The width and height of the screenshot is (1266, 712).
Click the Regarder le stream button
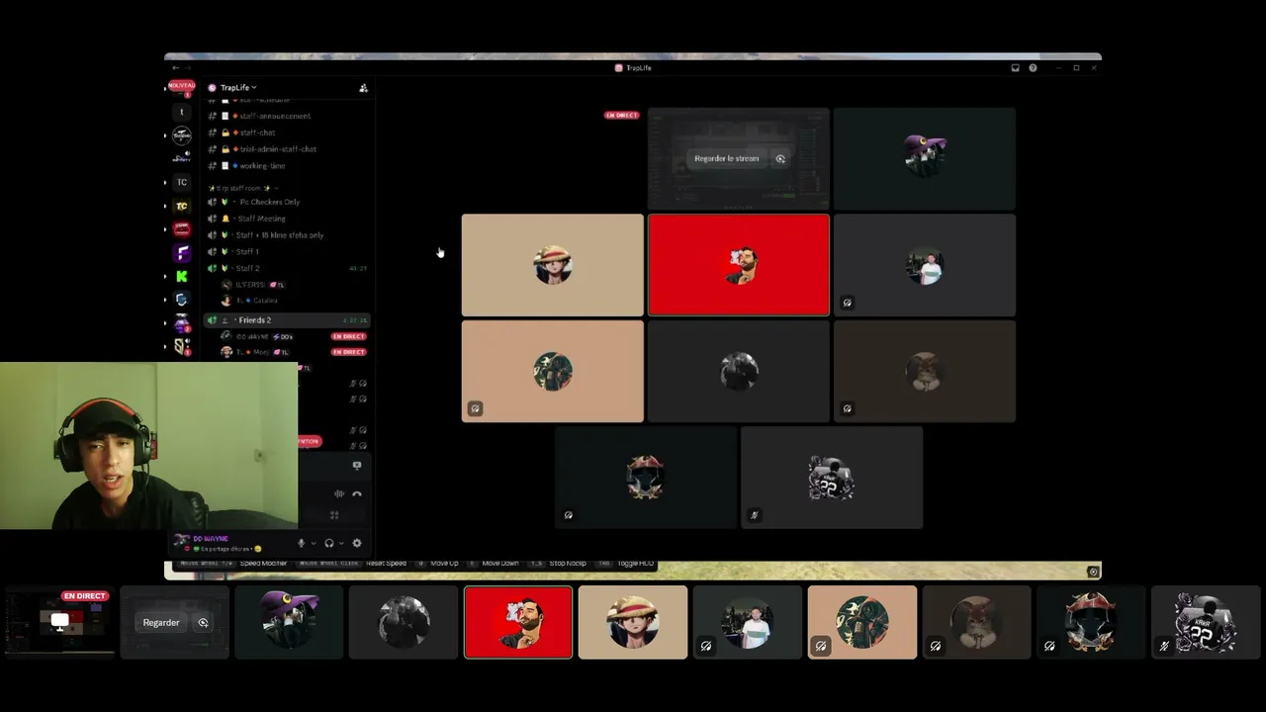pyautogui.click(x=726, y=158)
